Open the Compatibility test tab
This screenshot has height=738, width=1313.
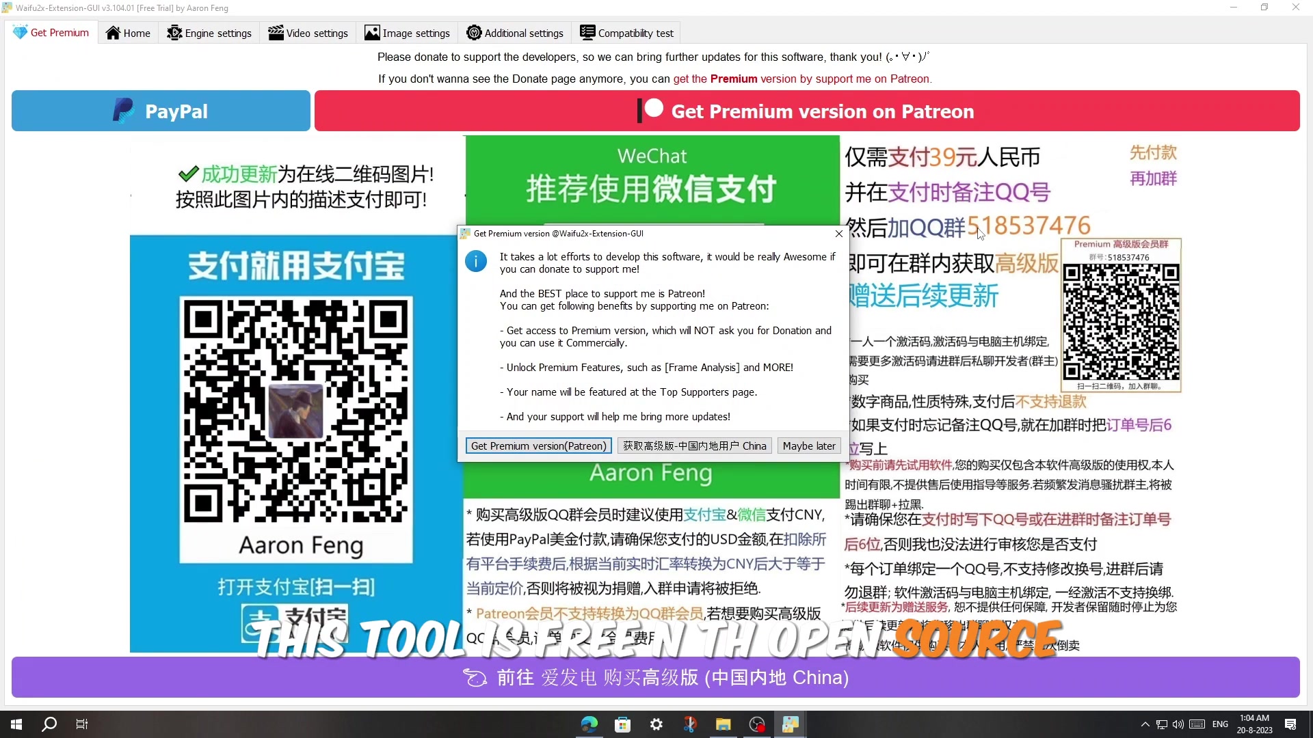click(x=626, y=33)
